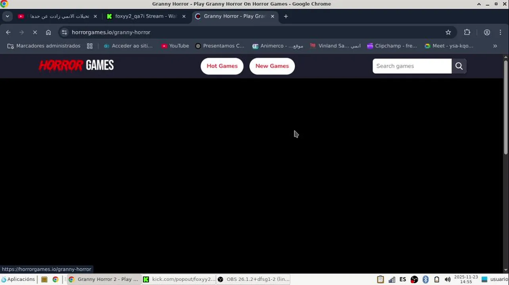Go to the Chrome home page

[48, 32]
